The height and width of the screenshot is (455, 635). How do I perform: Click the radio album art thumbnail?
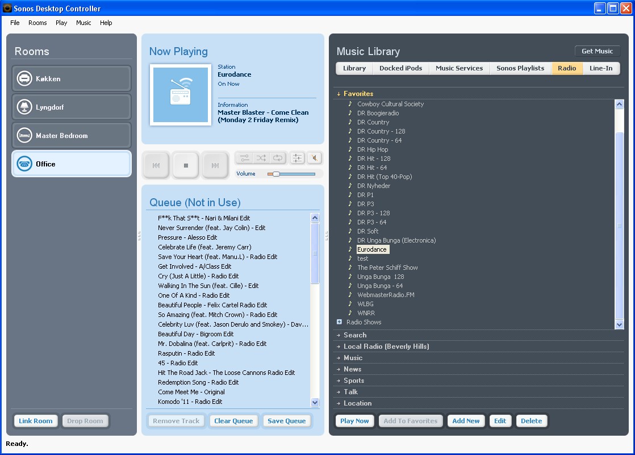181,95
